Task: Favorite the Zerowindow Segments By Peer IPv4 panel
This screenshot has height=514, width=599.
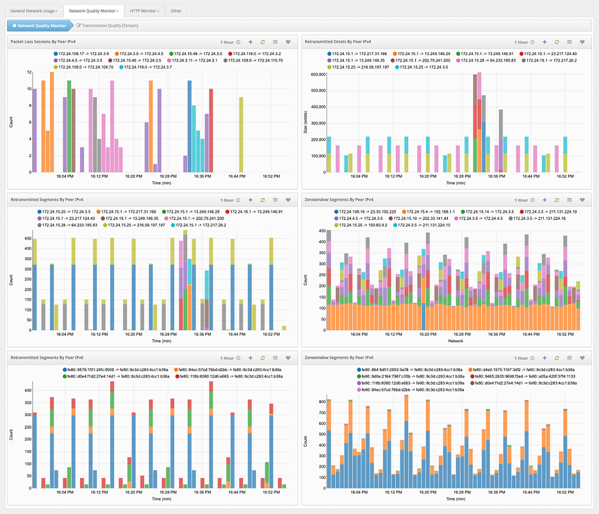Action: tap(582, 200)
